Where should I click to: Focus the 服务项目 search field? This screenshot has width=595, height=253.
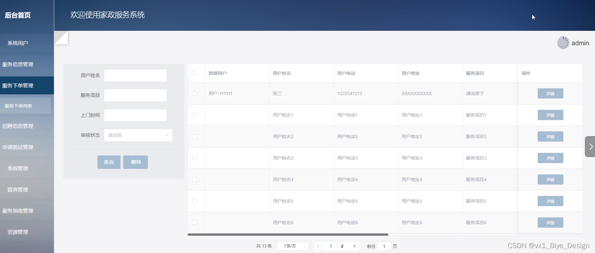[x=135, y=95]
